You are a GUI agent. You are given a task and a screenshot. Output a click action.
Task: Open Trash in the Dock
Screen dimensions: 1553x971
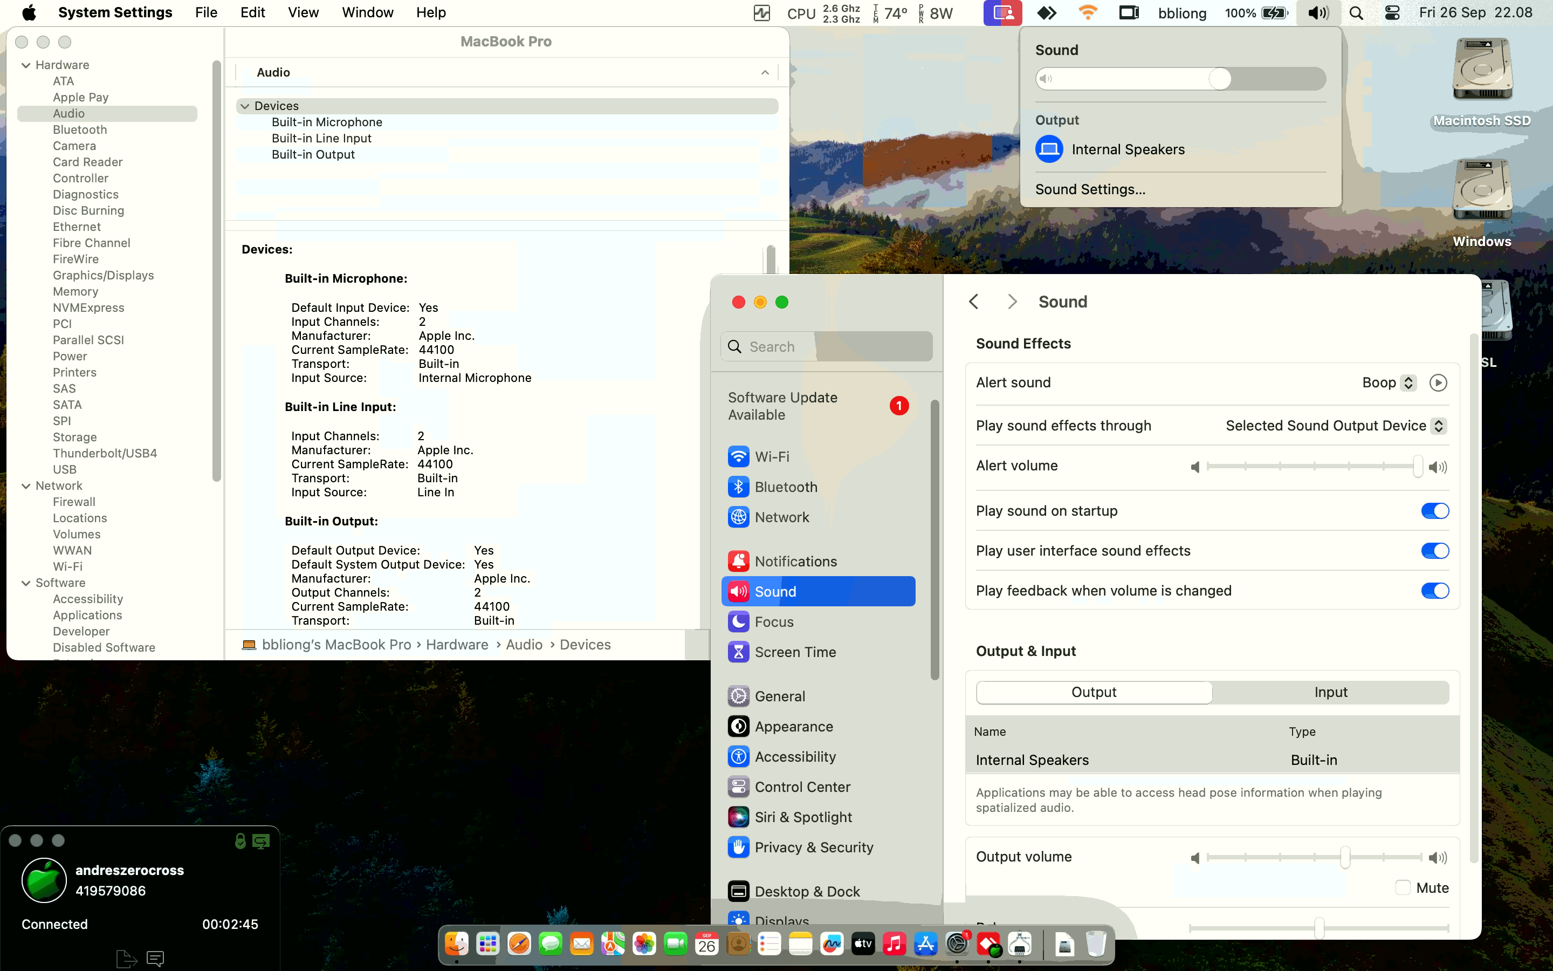1096,944
